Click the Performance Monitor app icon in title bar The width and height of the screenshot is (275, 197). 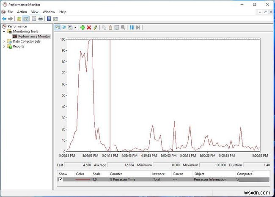point(5,5)
